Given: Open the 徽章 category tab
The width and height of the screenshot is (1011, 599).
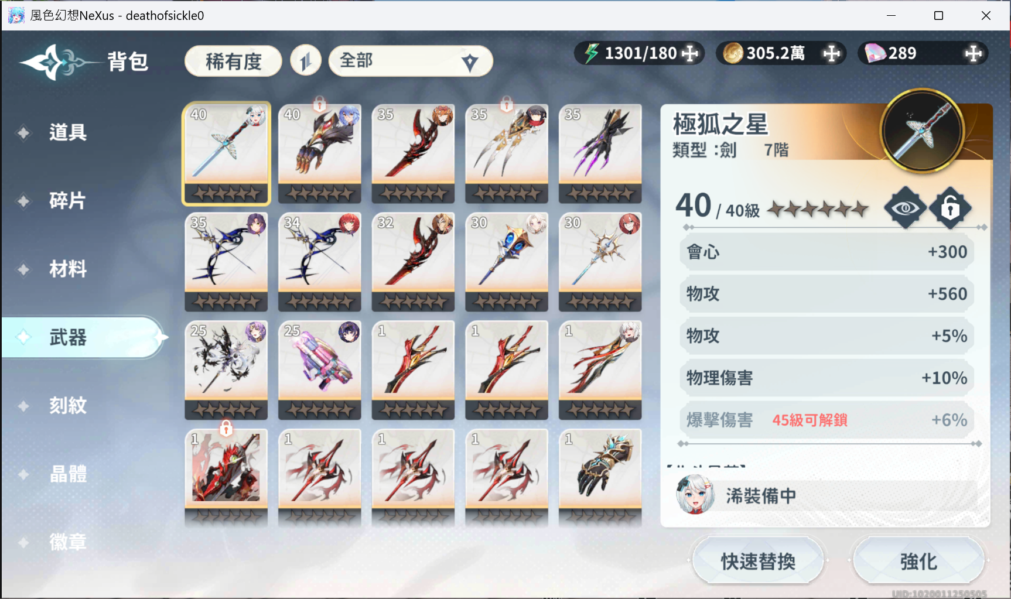Looking at the screenshot, I should point(68,542).
